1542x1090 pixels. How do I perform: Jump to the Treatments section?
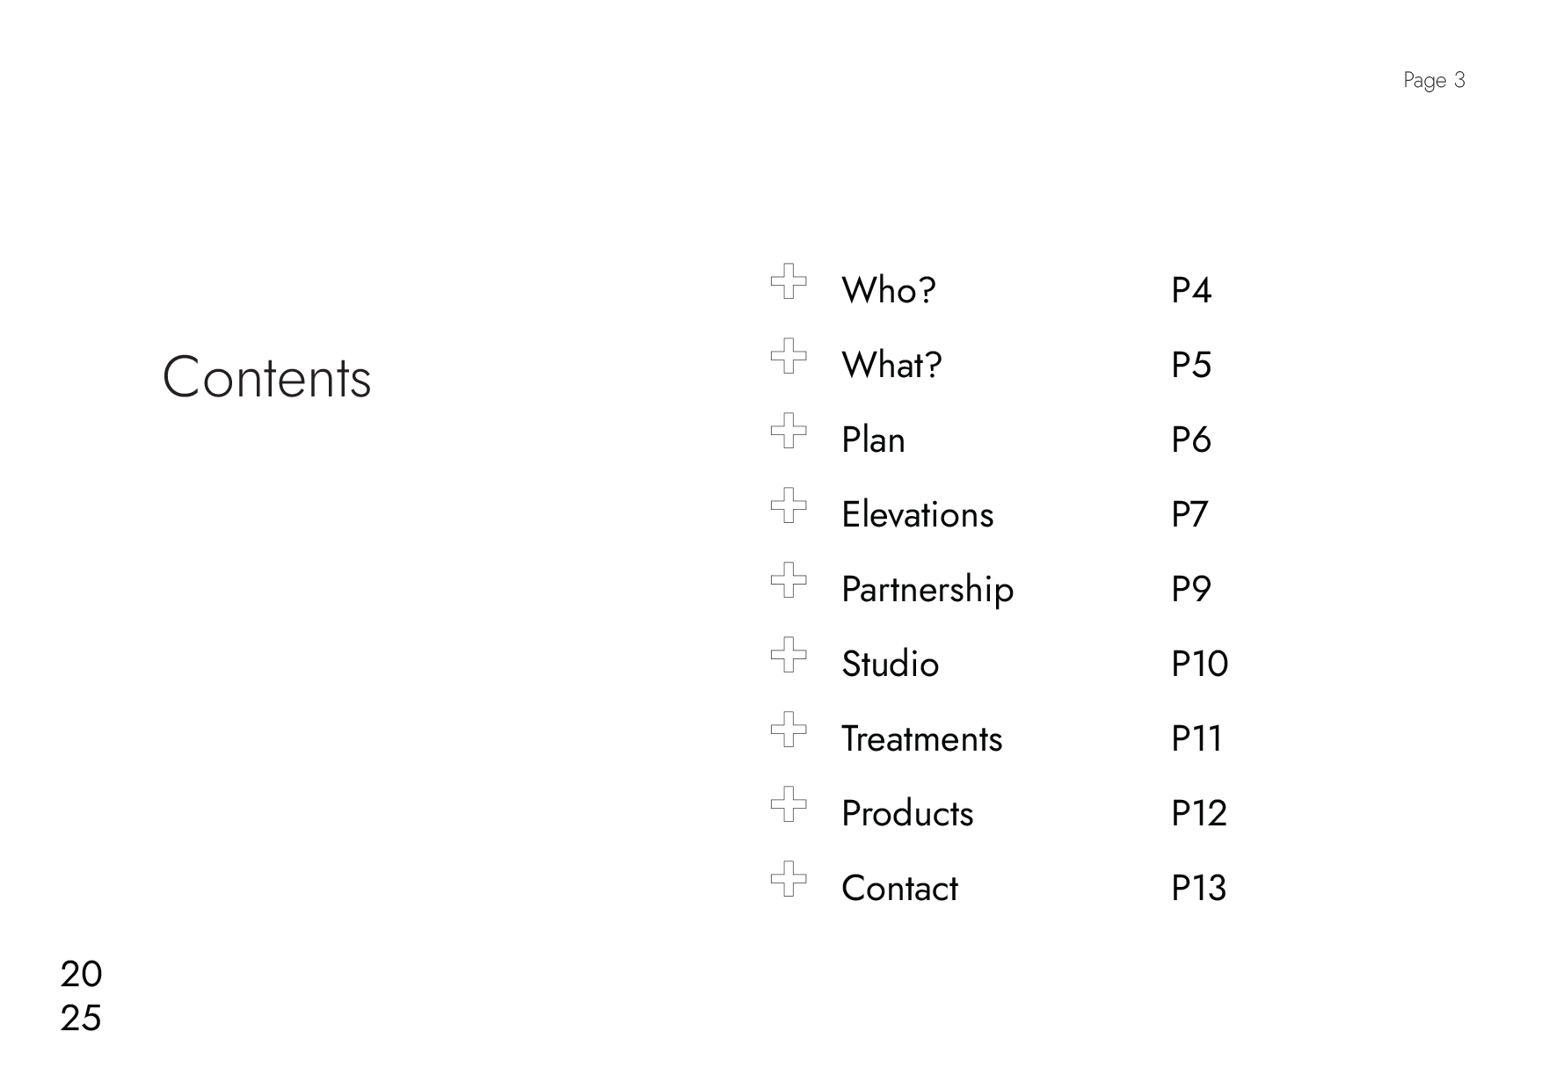[921, 738]
